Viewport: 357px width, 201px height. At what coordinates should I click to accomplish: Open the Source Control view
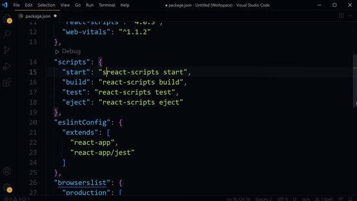point(7,50)
